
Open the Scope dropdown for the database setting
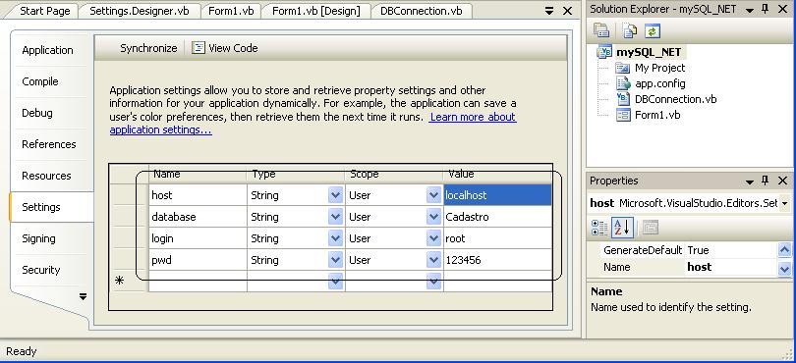click(433, 217)
